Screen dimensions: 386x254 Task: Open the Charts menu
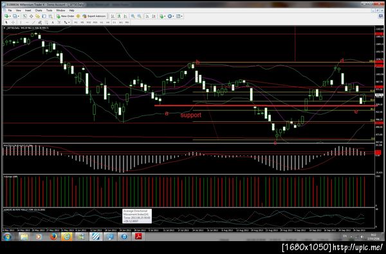pos(39,10)
